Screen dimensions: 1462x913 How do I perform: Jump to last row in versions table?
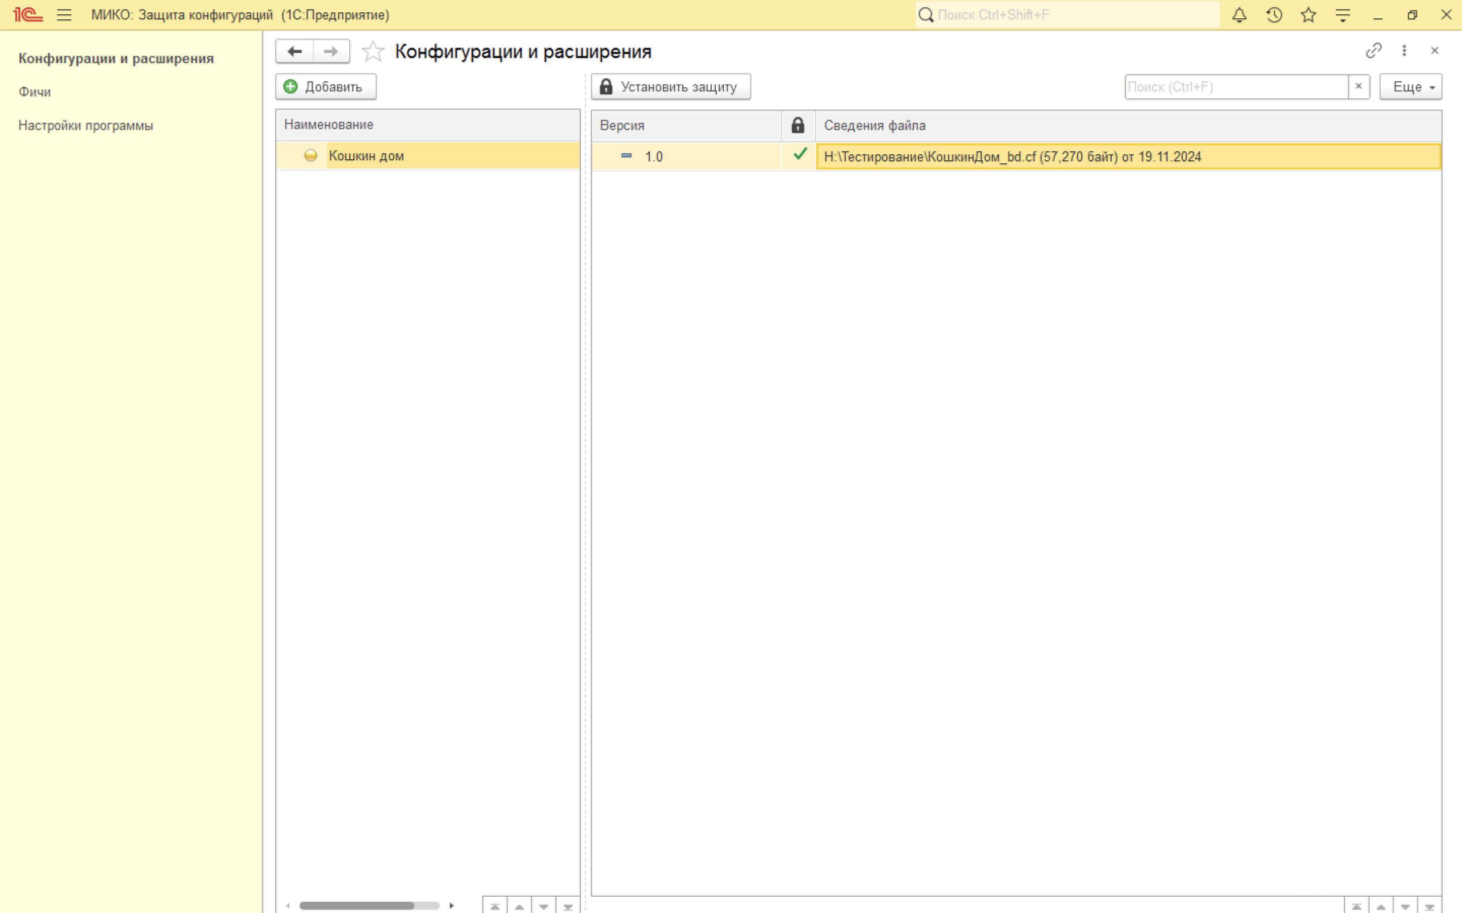tap(1429, 906)
